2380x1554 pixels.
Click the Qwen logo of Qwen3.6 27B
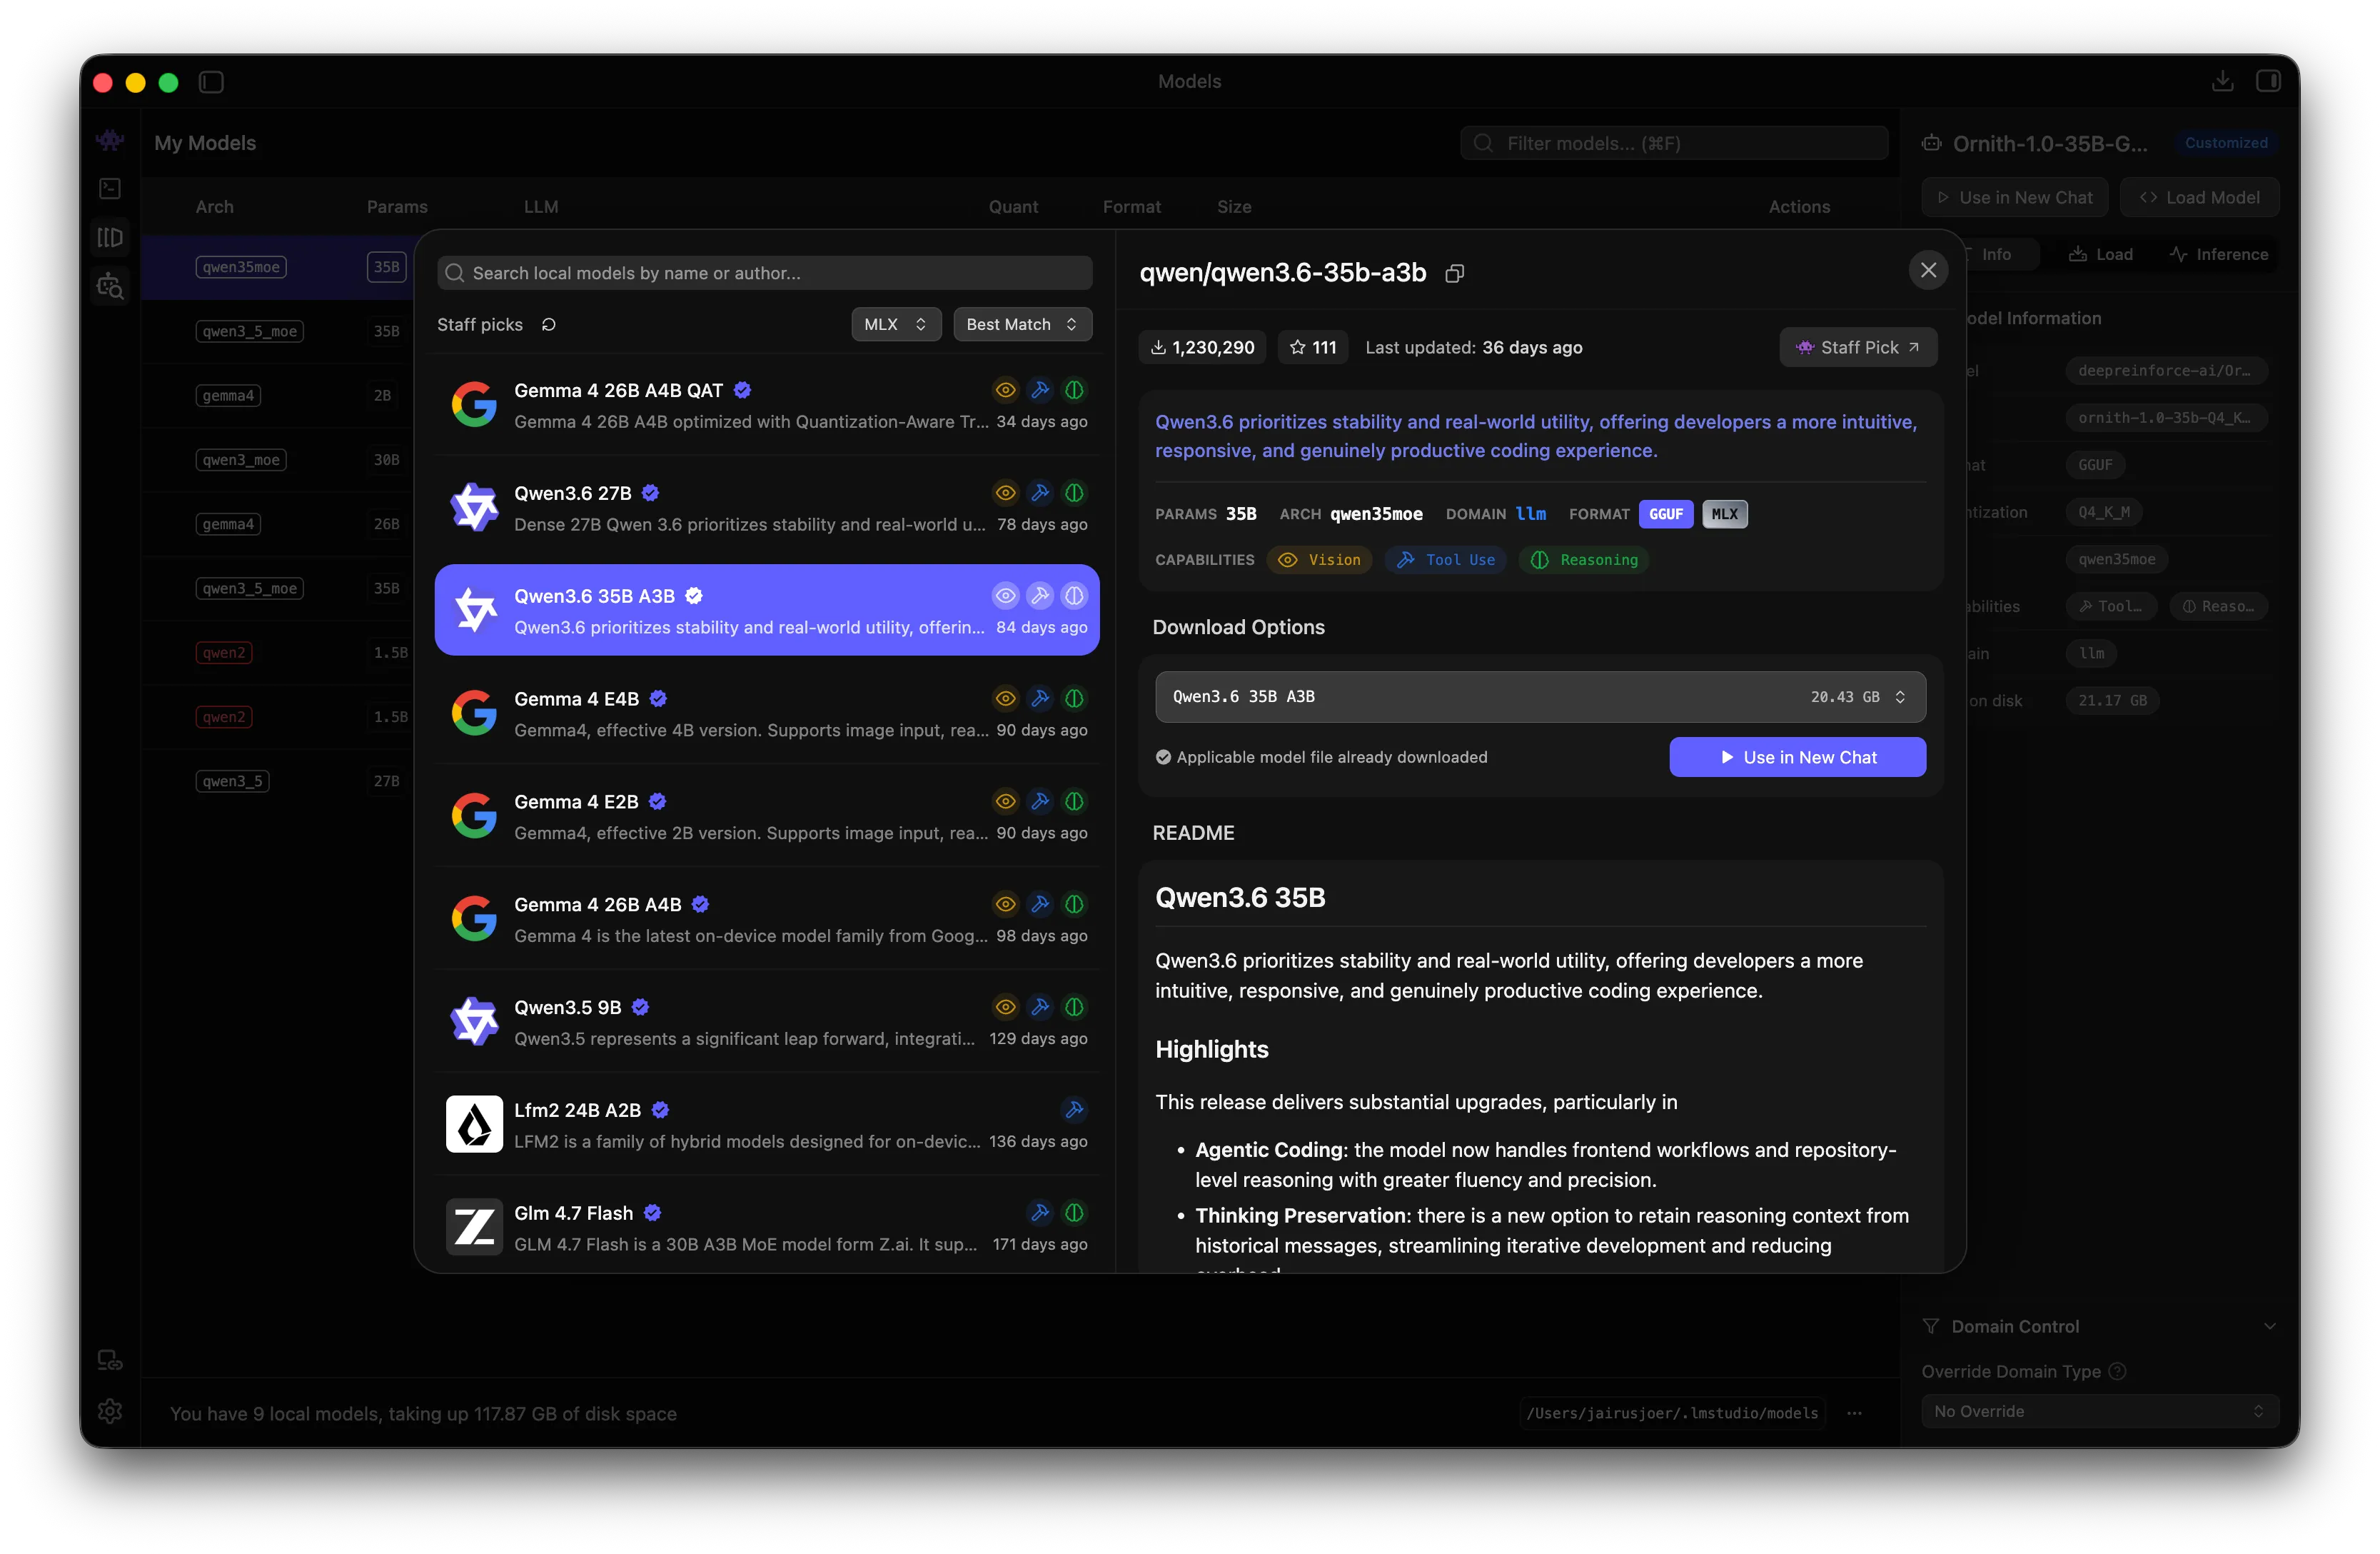pos(474,508)
